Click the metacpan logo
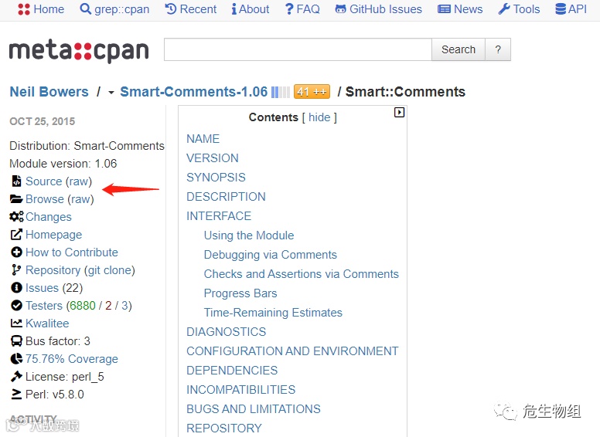The height and width of the screenshot is (437, 600). tap(79, 51)
